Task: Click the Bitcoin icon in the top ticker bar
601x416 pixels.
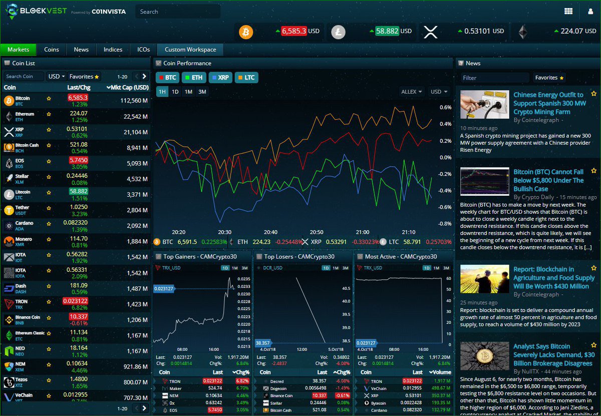Action: point(245,32)
